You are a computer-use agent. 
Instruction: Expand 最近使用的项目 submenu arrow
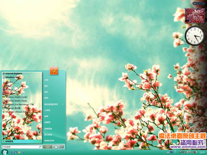[63, 104]
